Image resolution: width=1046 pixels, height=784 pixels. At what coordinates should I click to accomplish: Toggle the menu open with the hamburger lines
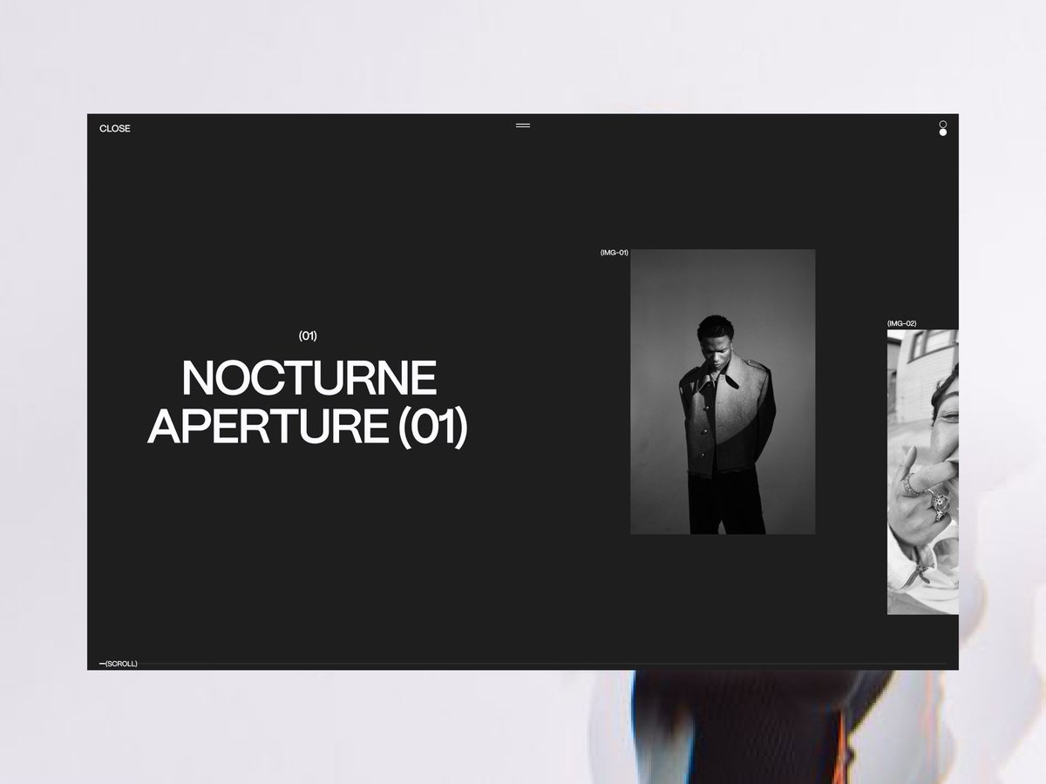point(523,125)
